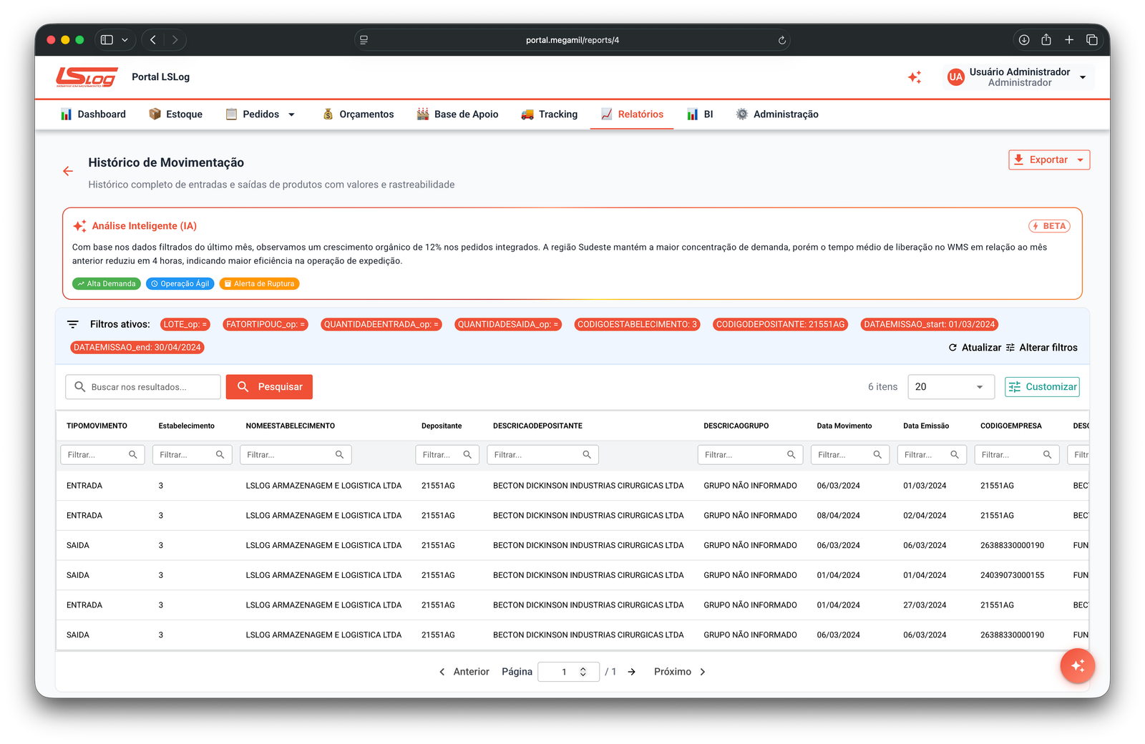The width and height of the screenshot is (1145, 744).
Task: Toggle the Operação Ágil tag
Action: 180,283
